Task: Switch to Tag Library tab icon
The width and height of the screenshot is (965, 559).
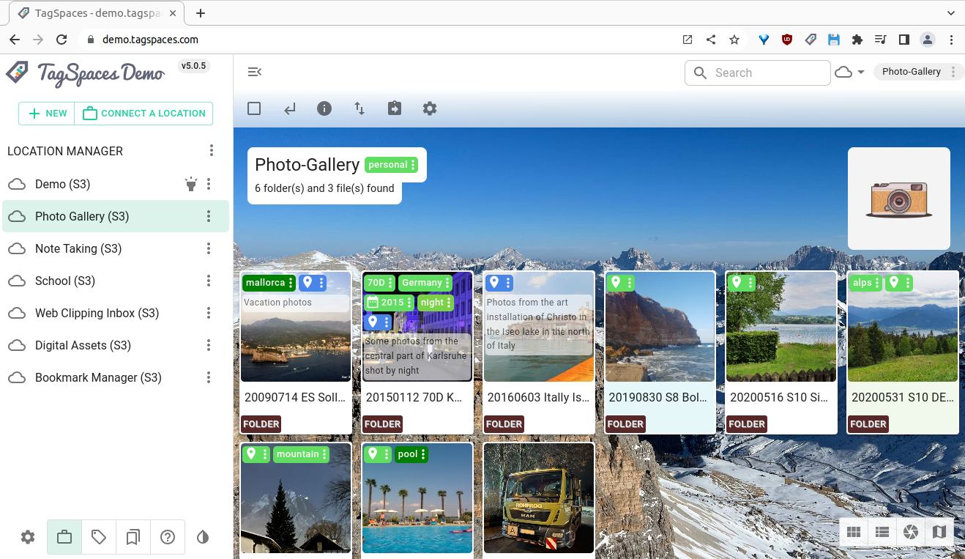Action: (x=99, y=537)
